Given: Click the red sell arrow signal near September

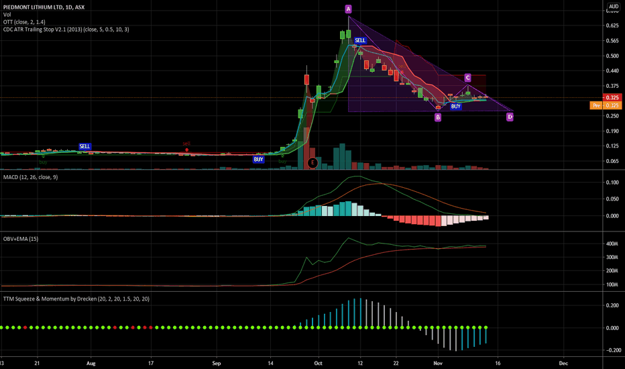Looking at the screenshot, I should coord(186,150).
